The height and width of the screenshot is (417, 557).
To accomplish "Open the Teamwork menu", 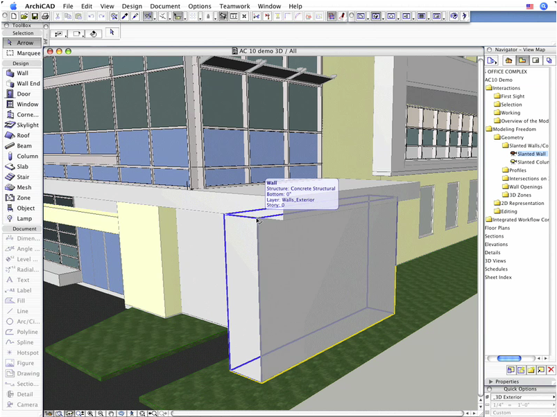I will click(x=234, y=6).
